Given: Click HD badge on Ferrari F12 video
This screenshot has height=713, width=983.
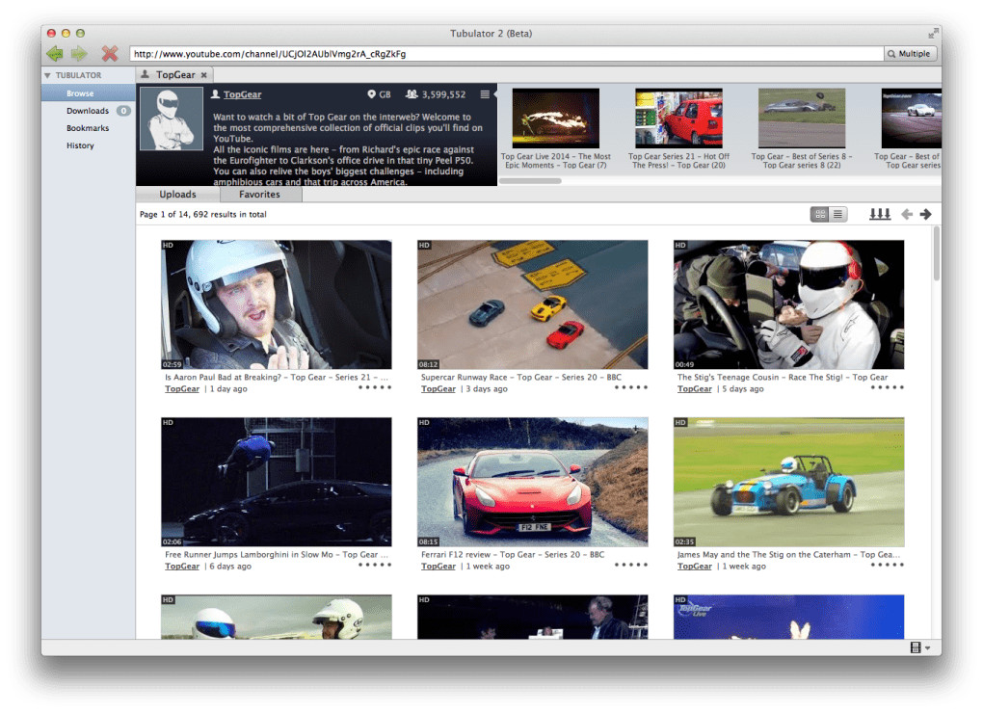Looking at the screenshot, I should pyautogui.click(x=424, y=422).
